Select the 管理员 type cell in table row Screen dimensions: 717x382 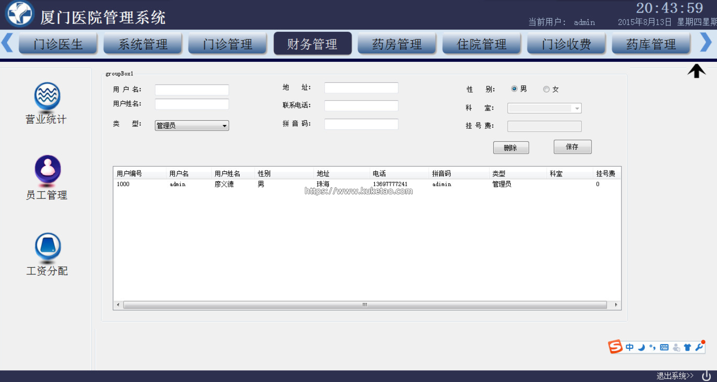502,184
